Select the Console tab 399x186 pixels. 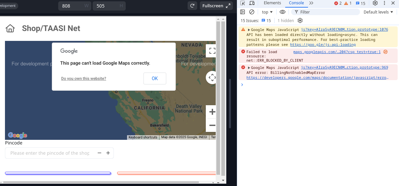tap(296, 3)
